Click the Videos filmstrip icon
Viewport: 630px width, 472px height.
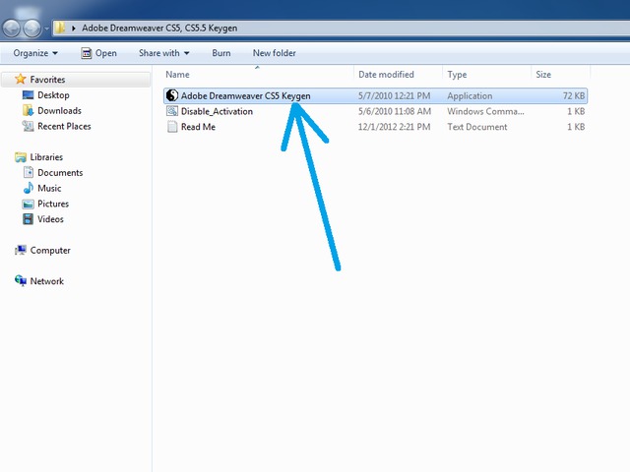coord(29,219)
